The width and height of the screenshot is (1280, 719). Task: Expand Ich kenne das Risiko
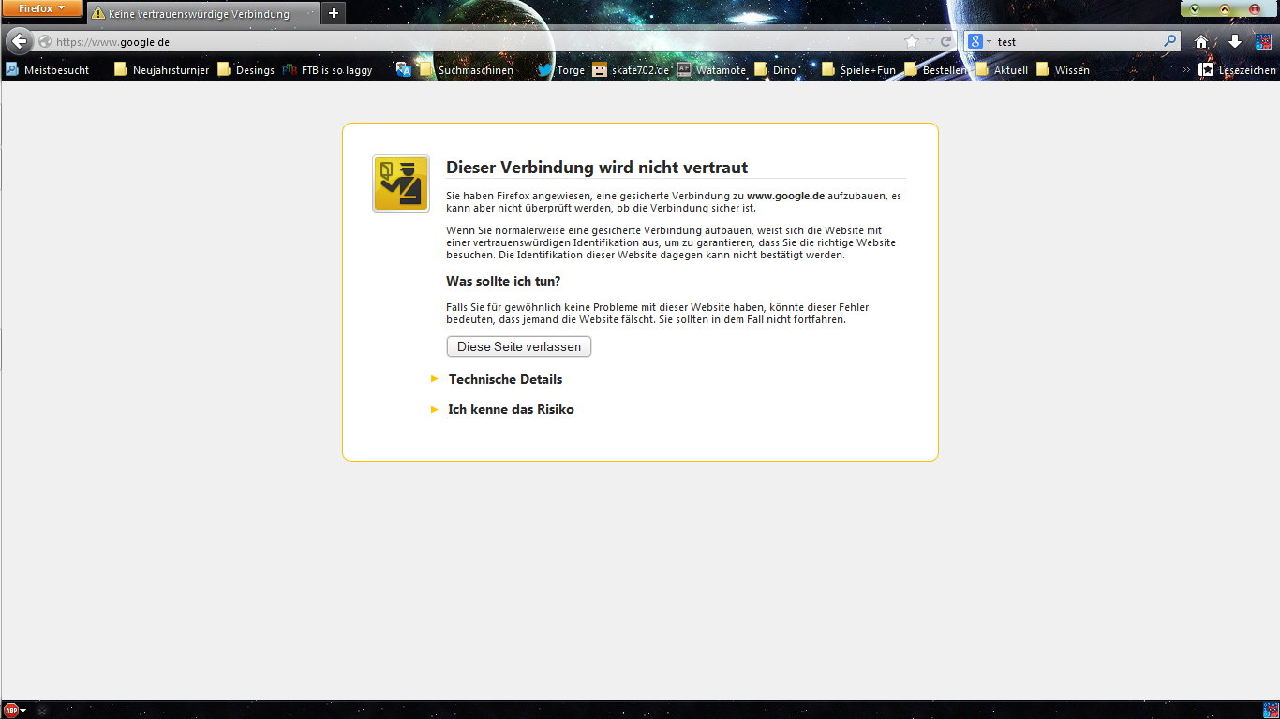(511, 409)
